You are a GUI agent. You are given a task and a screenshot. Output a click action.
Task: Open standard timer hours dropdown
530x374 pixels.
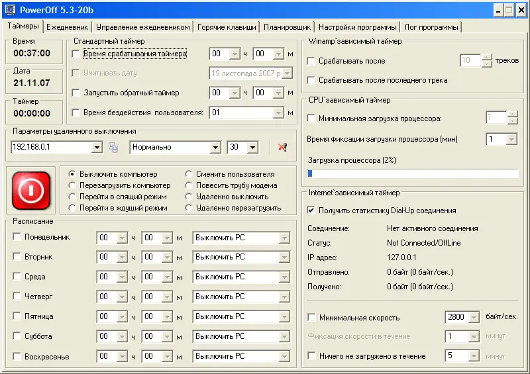tap(235, 54)
